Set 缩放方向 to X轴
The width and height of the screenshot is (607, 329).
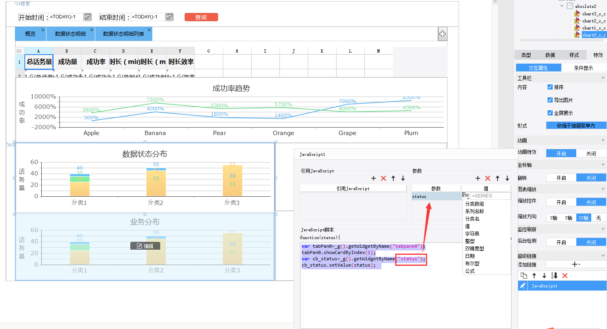coord(553,218)
